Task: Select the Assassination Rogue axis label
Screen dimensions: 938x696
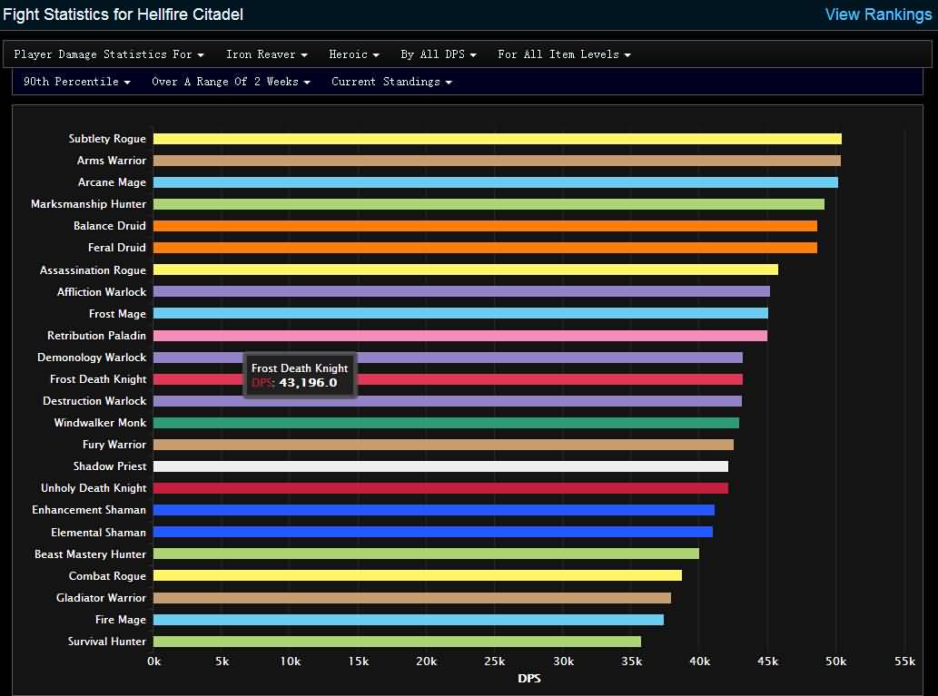Action: (93, 270)
